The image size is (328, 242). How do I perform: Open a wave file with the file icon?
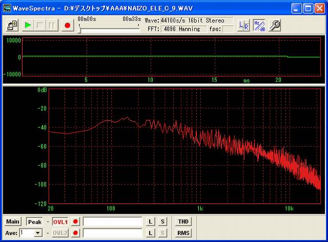coord(12,25)
